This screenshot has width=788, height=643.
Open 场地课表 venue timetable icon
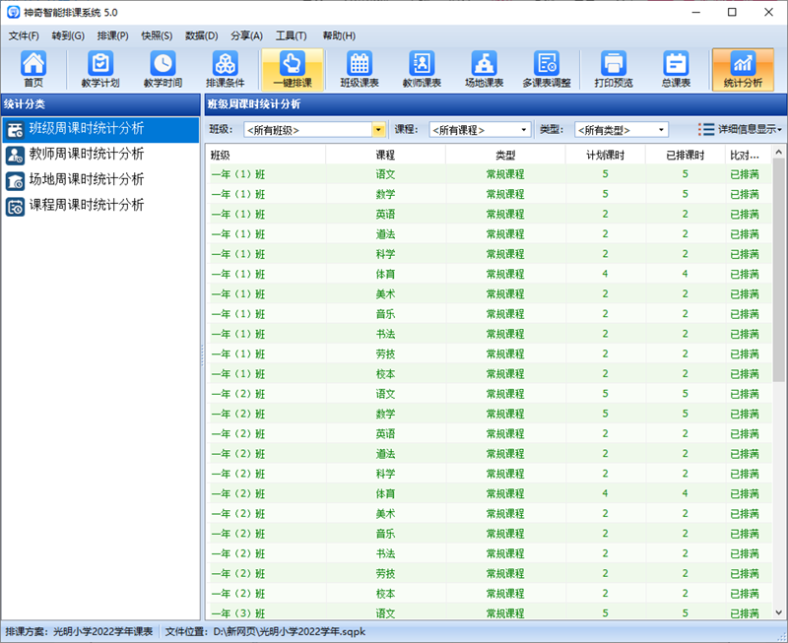pyautogui.click(x=484, y=69)
